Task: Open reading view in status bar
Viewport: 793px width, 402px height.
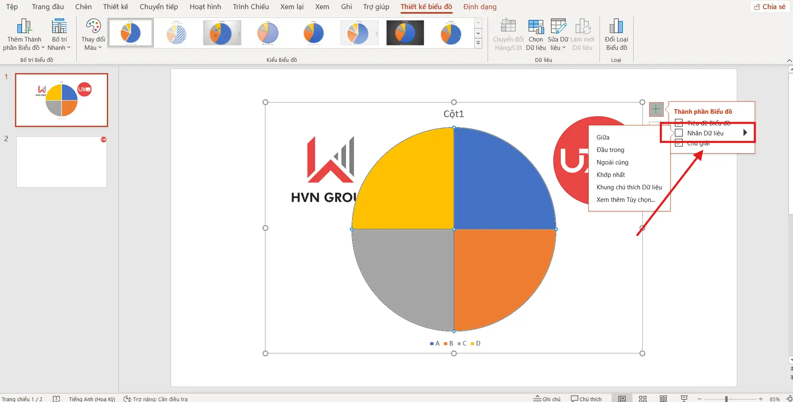Action: pyautogui.click(x=663, y=399)
